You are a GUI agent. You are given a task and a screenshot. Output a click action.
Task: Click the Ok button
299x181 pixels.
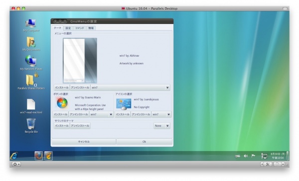[145, 142]
